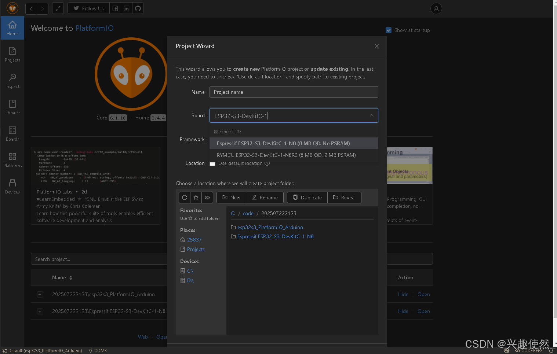Viewport: 557px width, 354px height.
Task: Hide the Espressif ESP32-S3-DevKitC-1-N8 project
Action: click(403, 311)
